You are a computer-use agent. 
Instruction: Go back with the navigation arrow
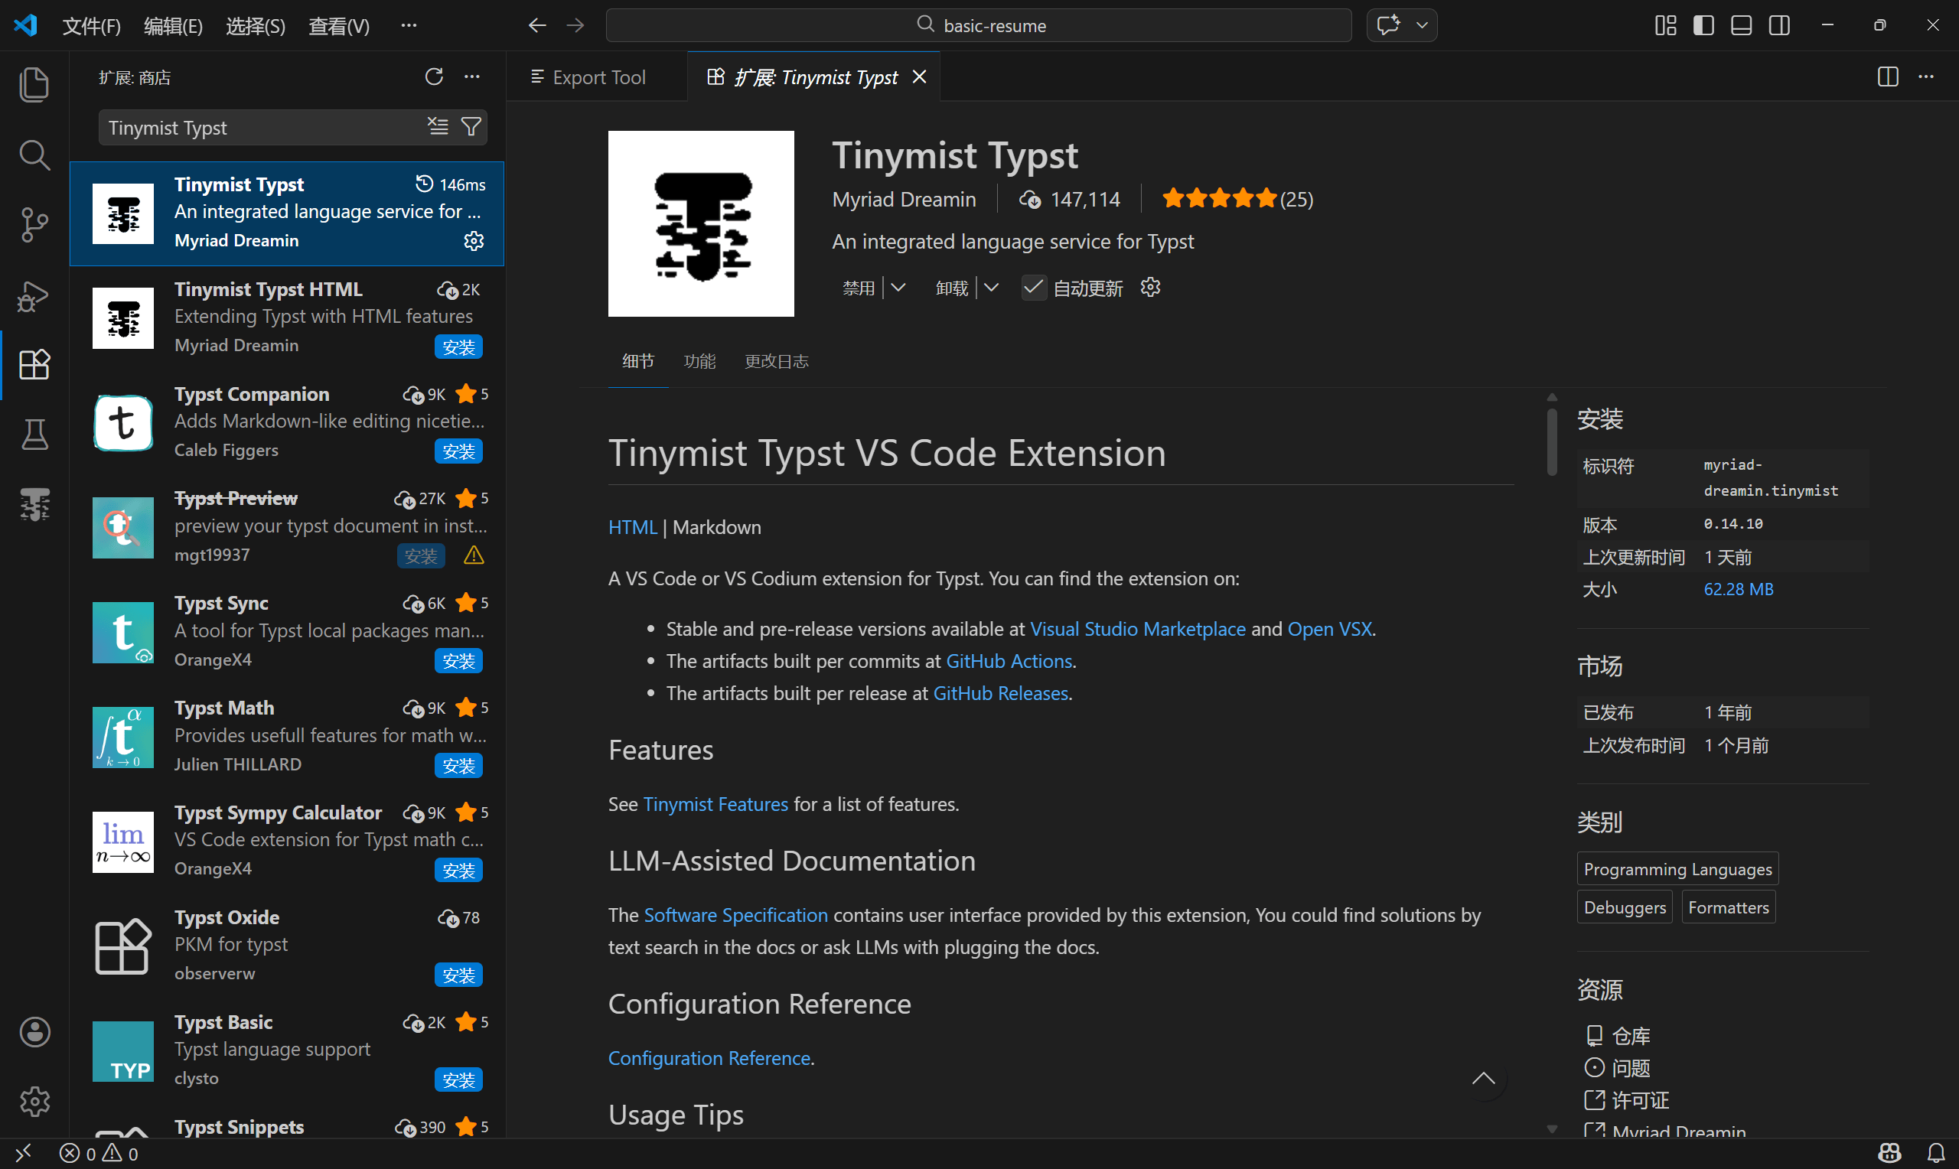point(537,25)
